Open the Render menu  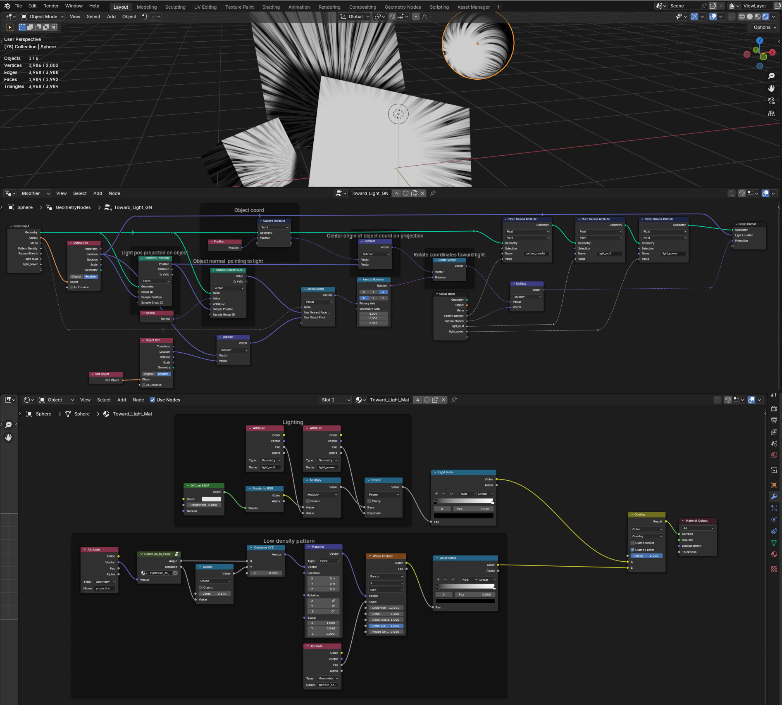click(x=51, y=6)
